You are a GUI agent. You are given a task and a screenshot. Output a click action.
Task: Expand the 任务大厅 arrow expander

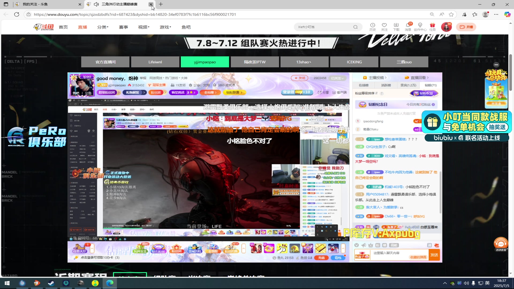click(92, 248)
